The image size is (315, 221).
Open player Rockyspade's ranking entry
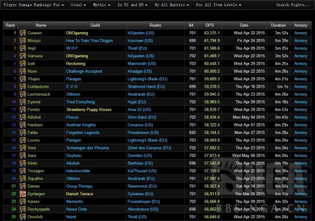pyautogui.click(x=38, y=209)
